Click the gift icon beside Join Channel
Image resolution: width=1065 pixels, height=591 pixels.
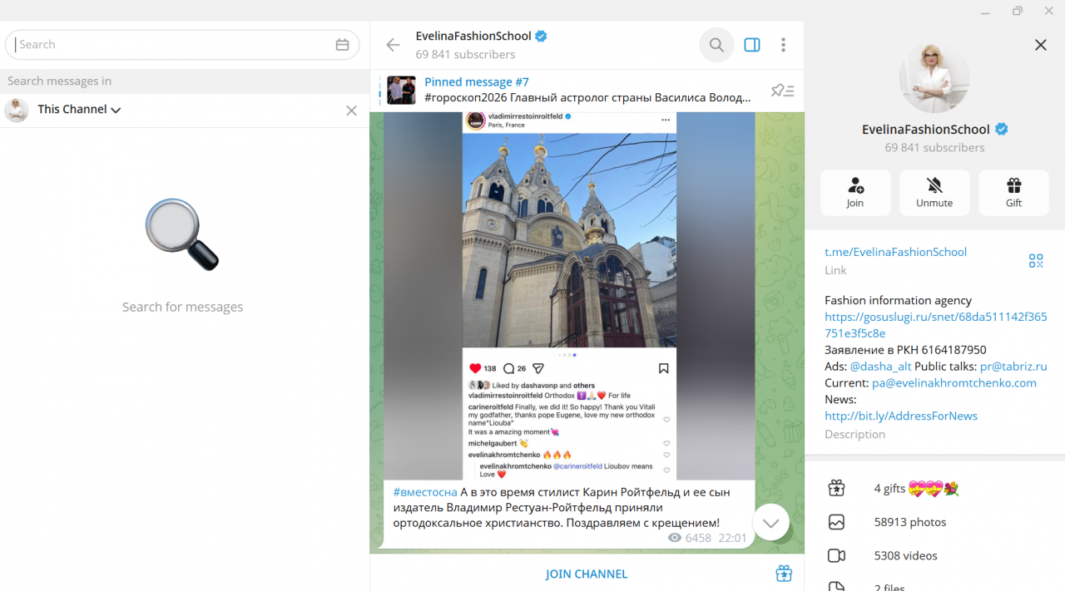pyautogui.click(x=784, y=574)
